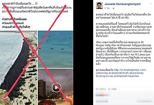Click the blurred comment count text
The height and width of the screenshot is (105, 154).
[102, 101]
